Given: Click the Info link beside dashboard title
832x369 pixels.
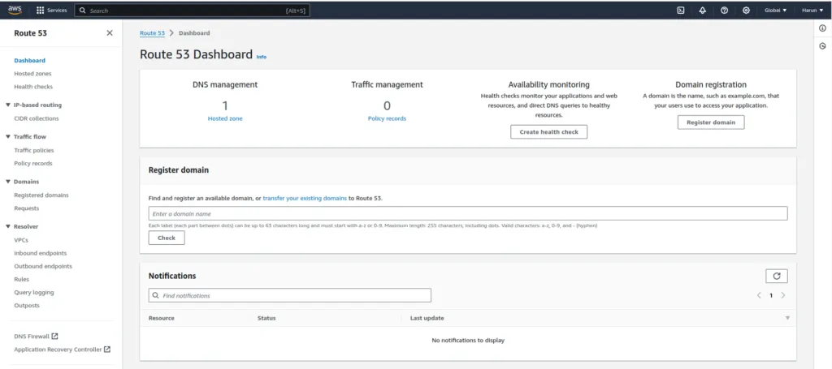Looking at the screenshot, I should coord(262,57).
